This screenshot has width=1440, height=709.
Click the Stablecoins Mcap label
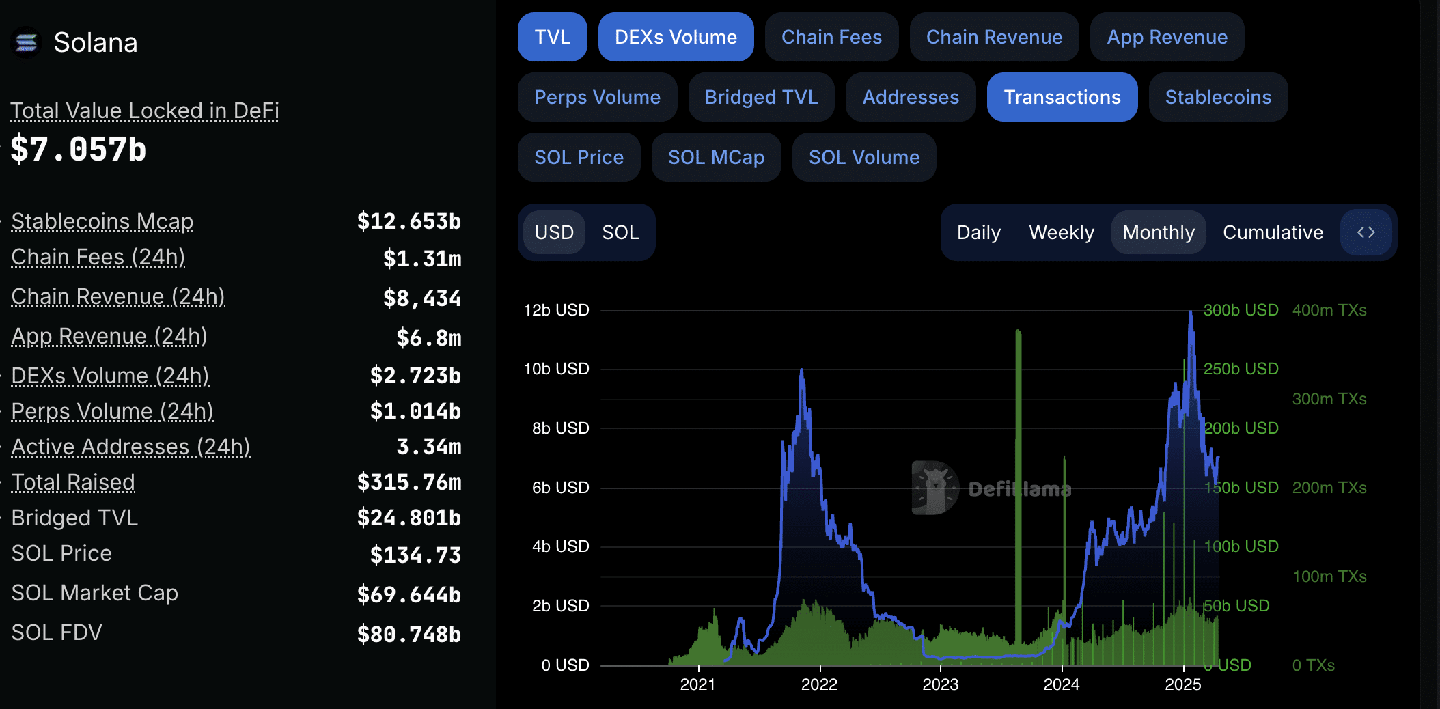coord(102,221)
